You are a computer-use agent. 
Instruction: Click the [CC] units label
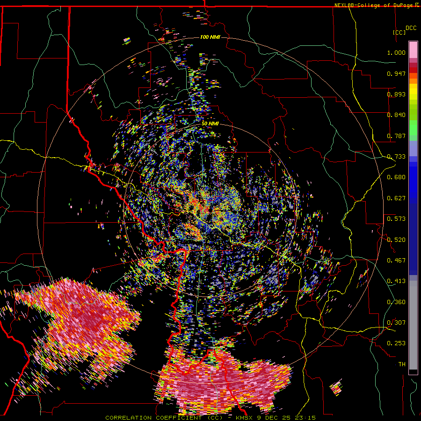[x=399, y=32]
